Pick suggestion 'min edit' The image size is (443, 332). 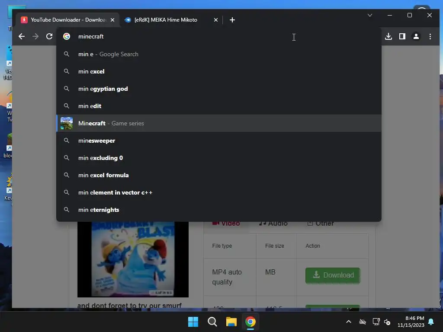point(219,106)
